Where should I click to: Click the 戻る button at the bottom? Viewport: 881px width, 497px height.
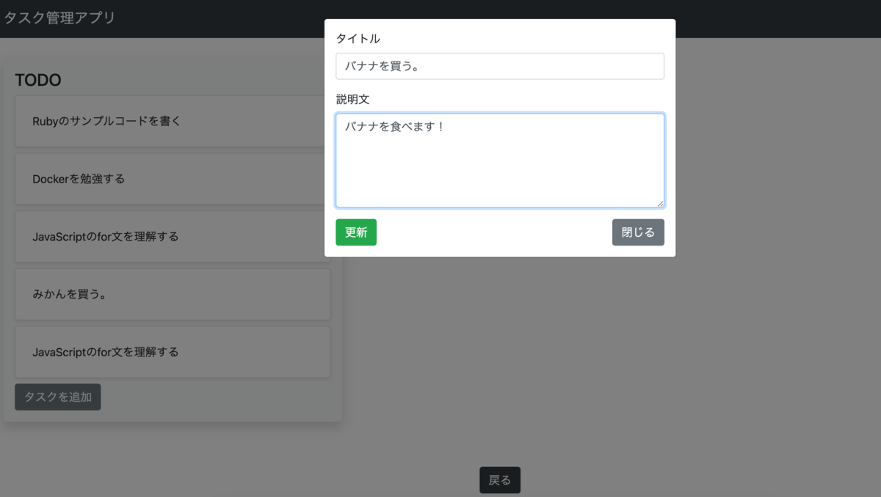click(x=500, y=480)
